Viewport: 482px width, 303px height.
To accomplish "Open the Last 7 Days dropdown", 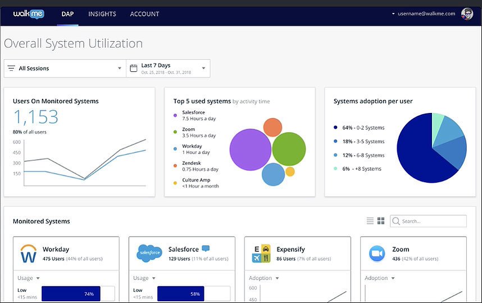I will tap(168, 68).
